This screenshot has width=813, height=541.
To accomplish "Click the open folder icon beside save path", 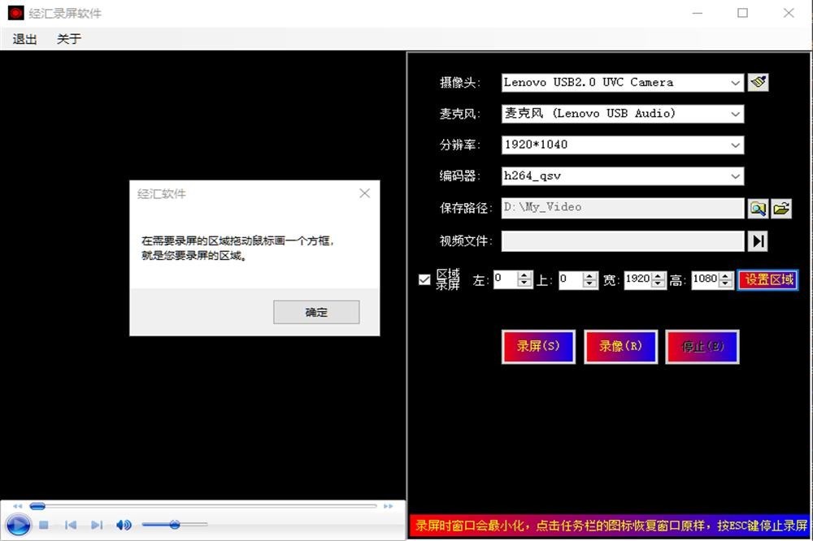I will pos(780,208).
